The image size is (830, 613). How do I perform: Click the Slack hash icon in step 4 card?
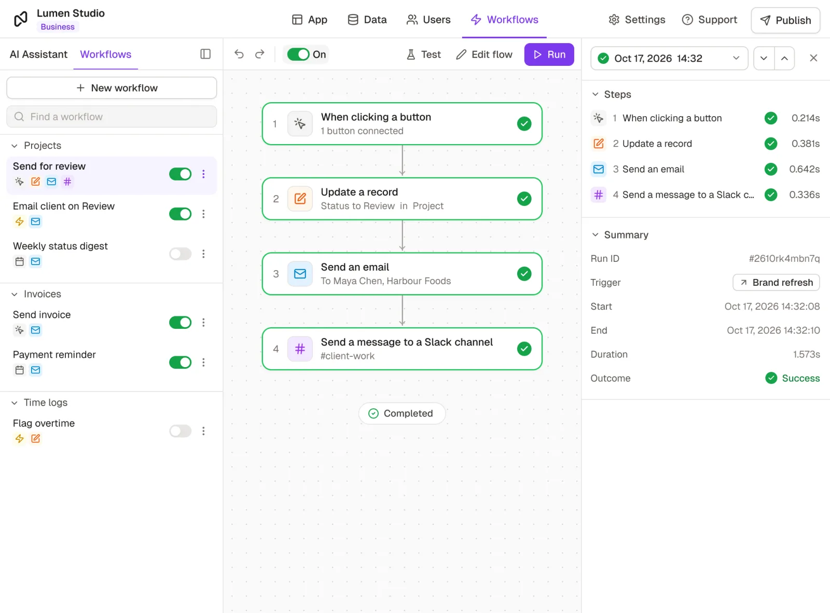point(300,349)
